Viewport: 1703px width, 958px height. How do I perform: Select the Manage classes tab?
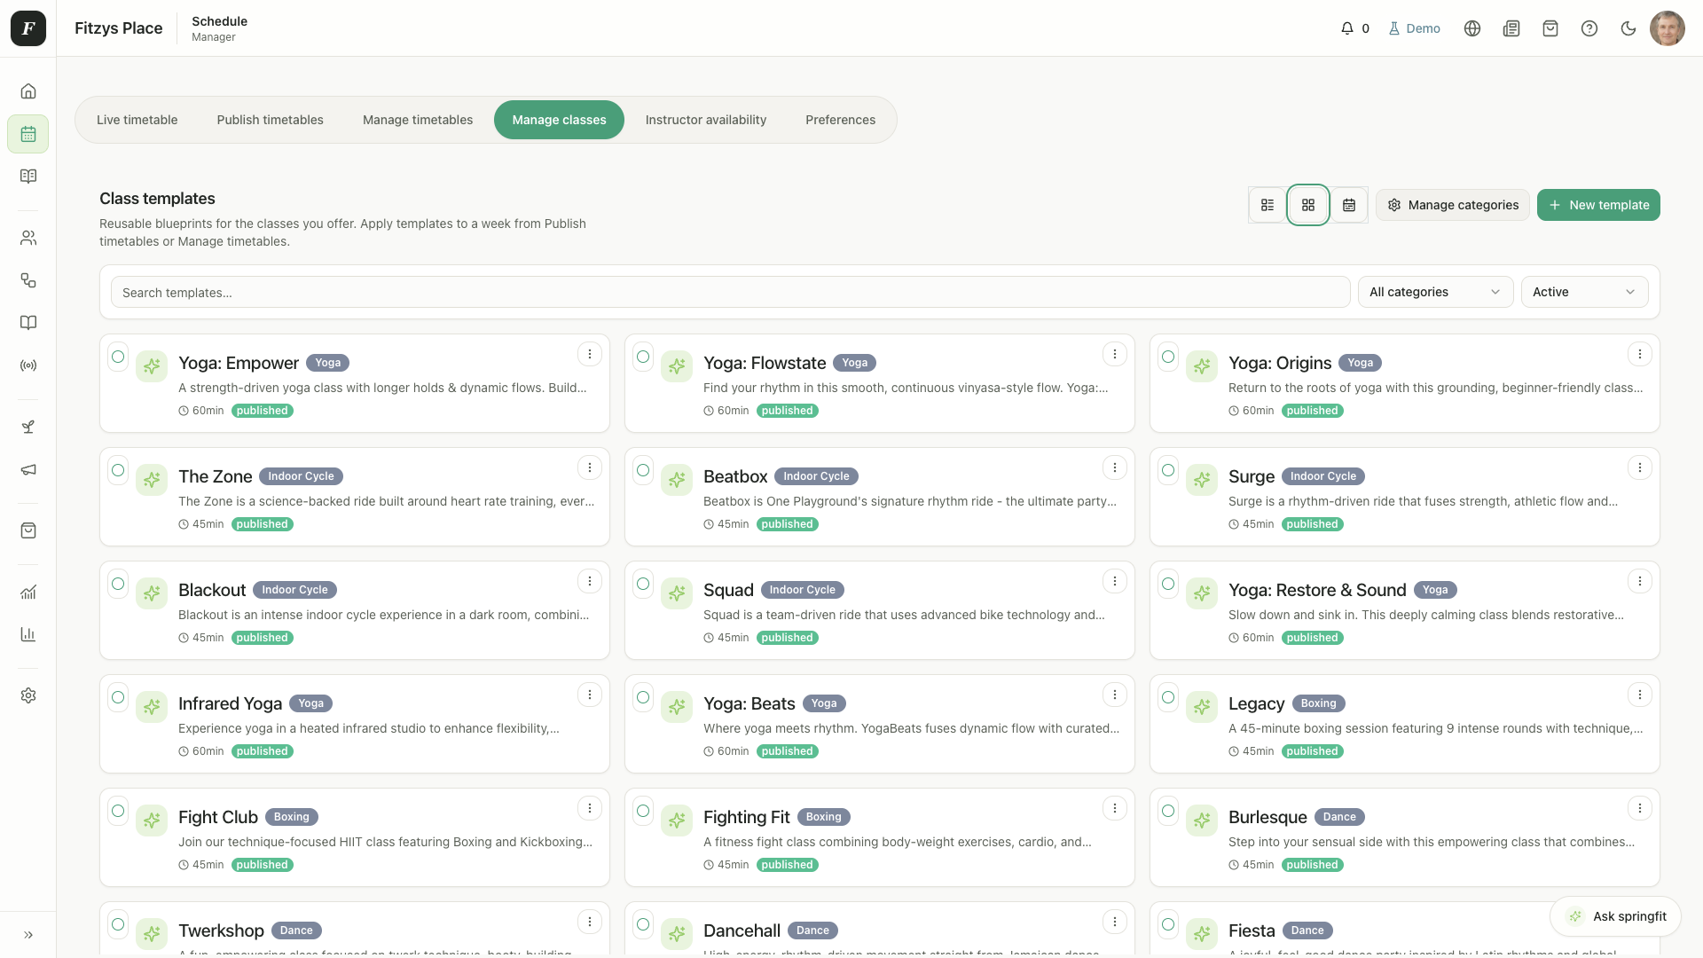coord(559,120)
